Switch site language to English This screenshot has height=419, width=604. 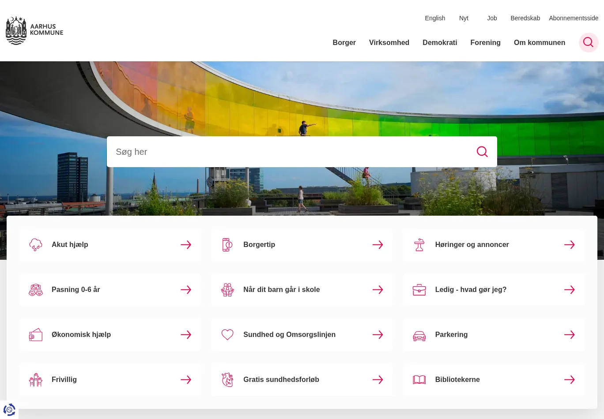435,18
